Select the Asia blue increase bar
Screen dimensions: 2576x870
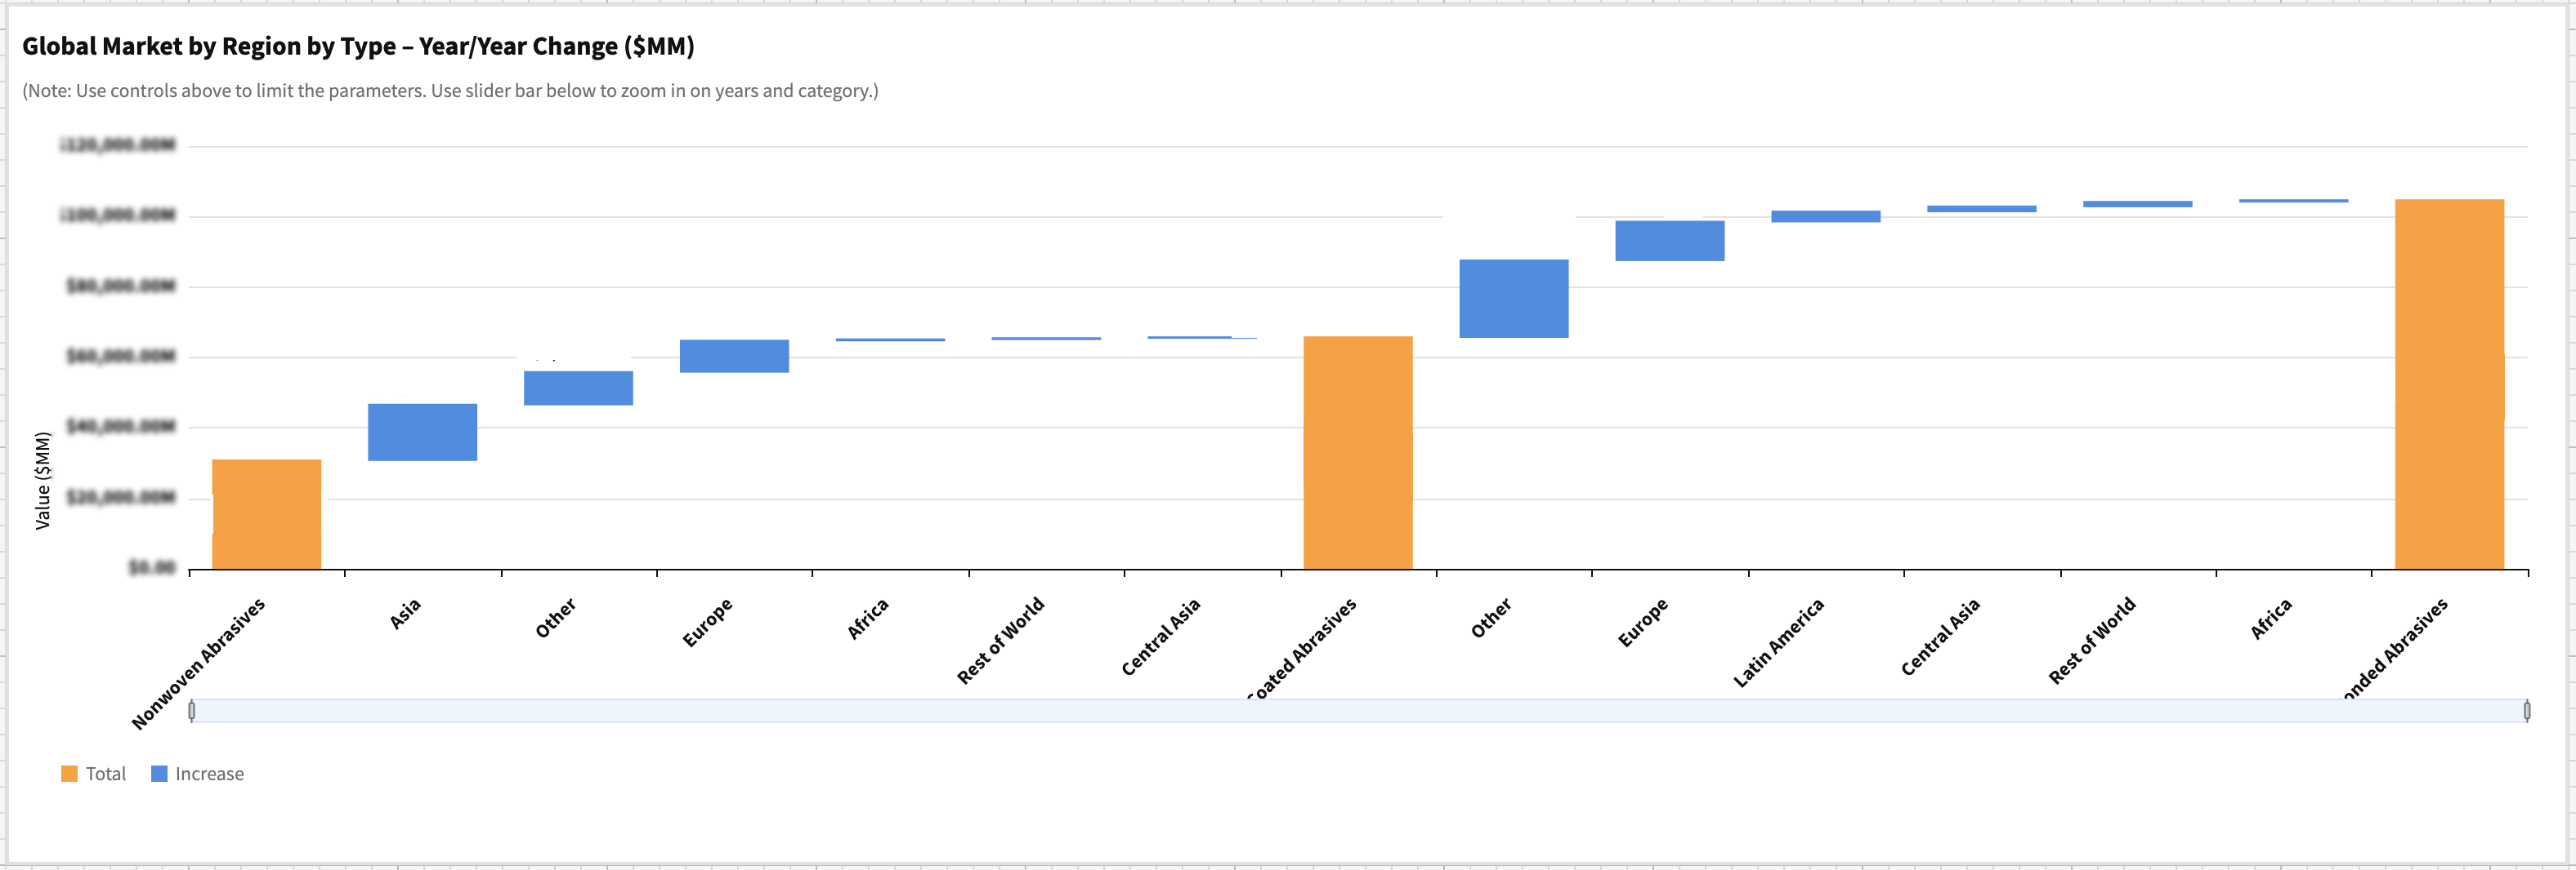point(422,432)
